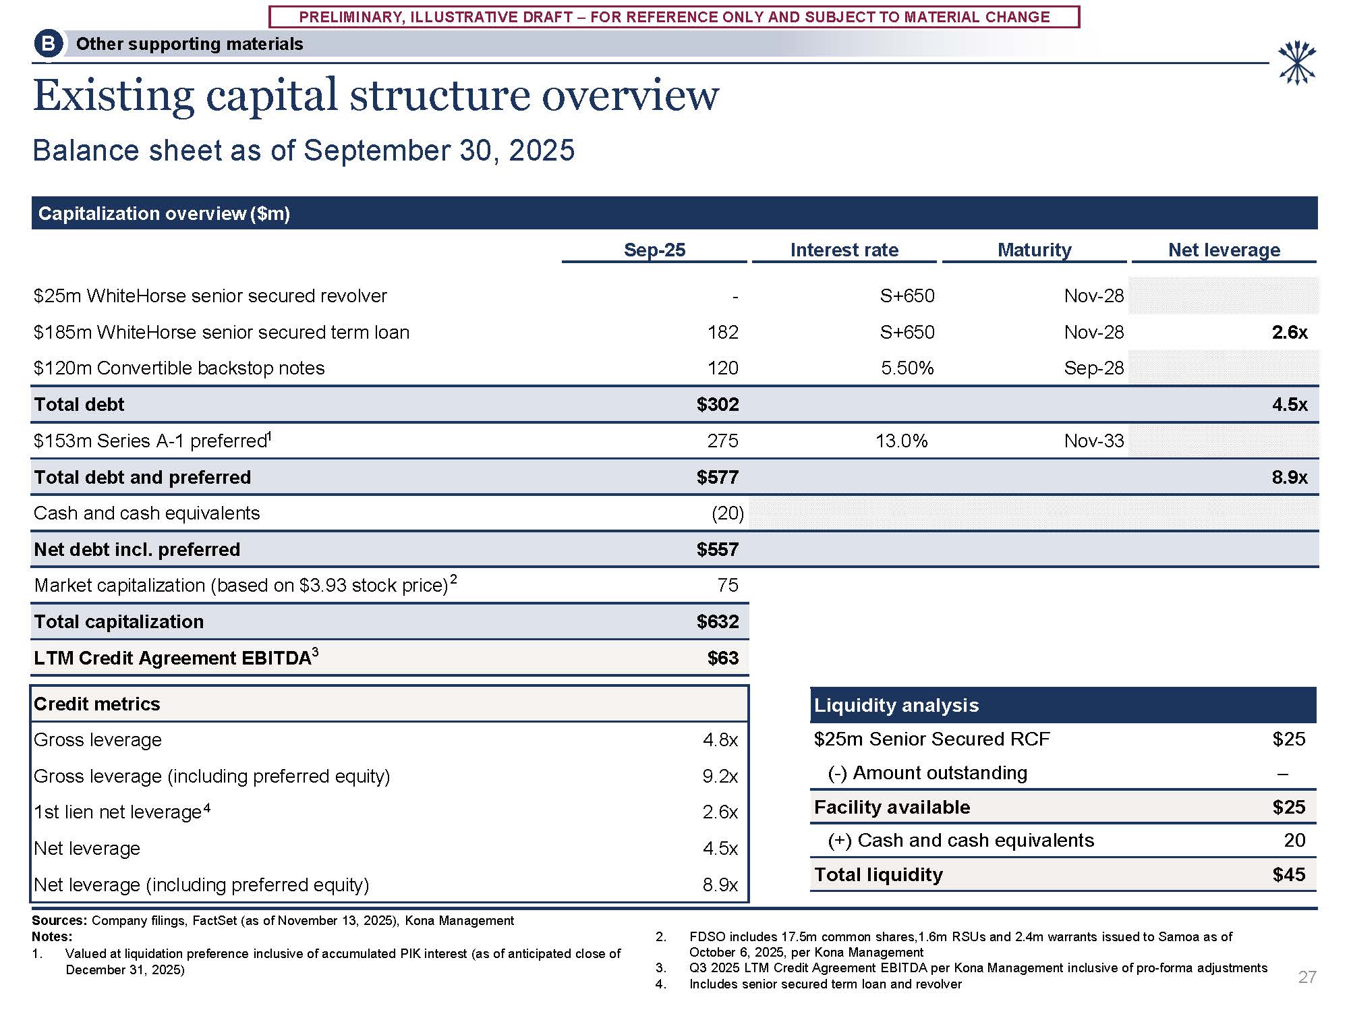Click the crossed arrows logo icon

click(x=1296, y=63)
